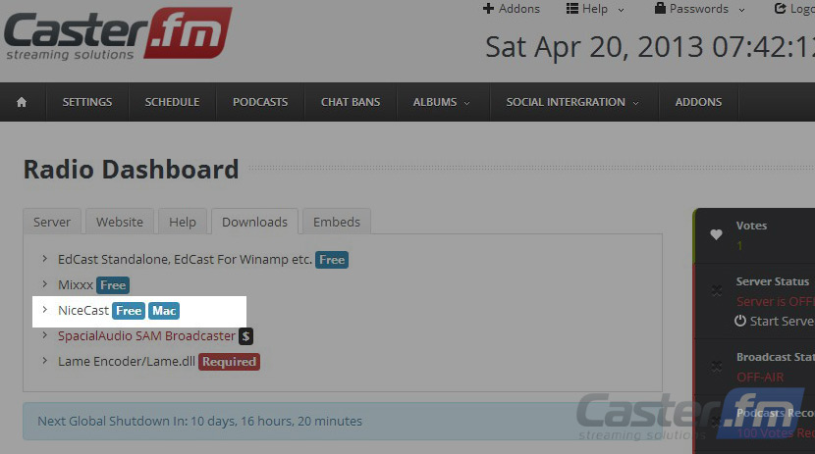815x454 pixels.
Task: Click the lock icon next to Passwords
Action: point(660,8)
